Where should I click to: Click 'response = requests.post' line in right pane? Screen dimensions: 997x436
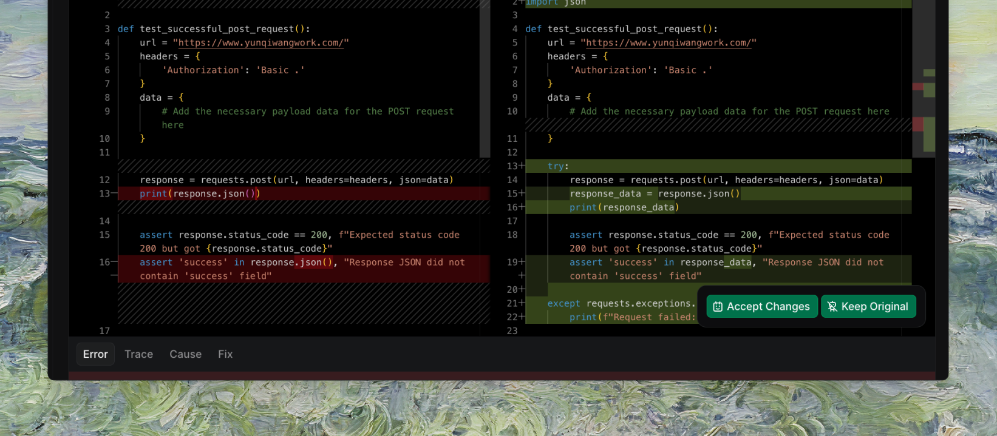[x=726, y=180]
